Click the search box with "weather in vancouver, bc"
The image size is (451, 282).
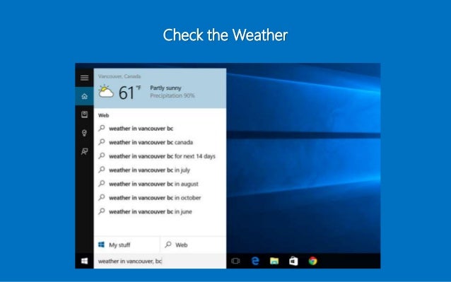[160, 261]
